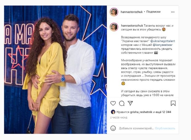Viewport: 191px width, 140px height.
Task: Open comments with speech bubble icon
Action: [x=122, y=103]
